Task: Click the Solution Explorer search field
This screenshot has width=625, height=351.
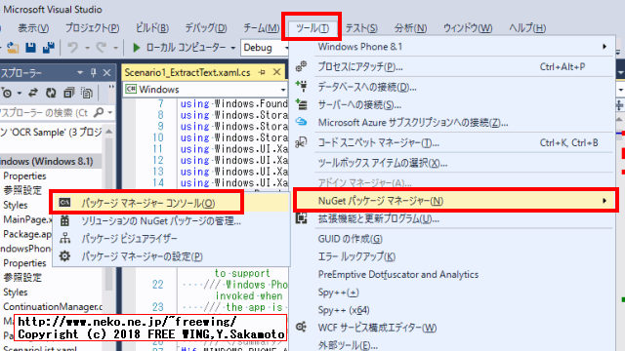Action: (45, 113)
